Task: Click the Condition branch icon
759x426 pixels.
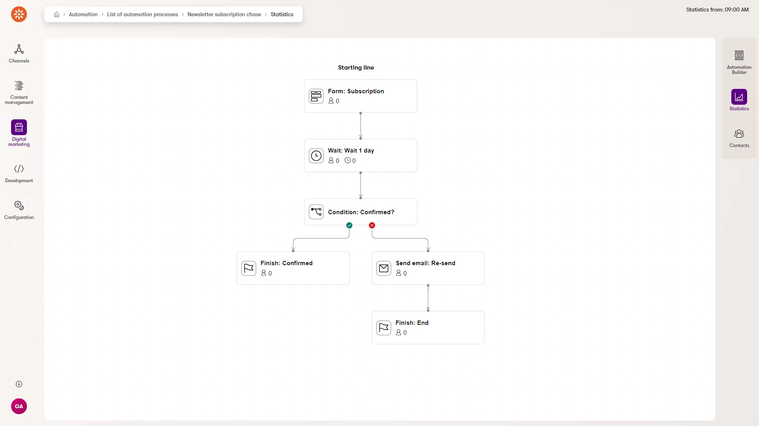Action: [x=316, y=212]
